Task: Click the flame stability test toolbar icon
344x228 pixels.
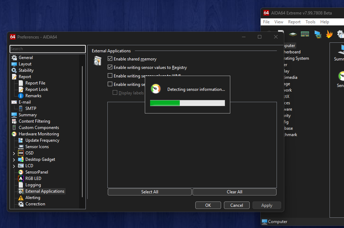Action: [x=329, y=34]
